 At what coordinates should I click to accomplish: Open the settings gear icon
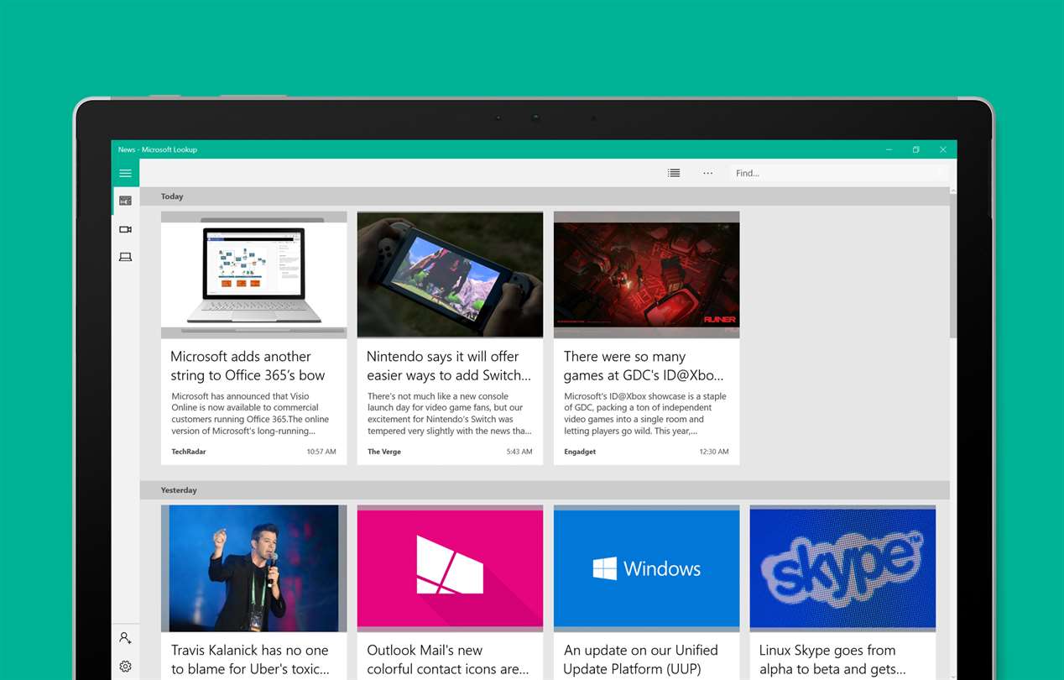pos(125,667)
